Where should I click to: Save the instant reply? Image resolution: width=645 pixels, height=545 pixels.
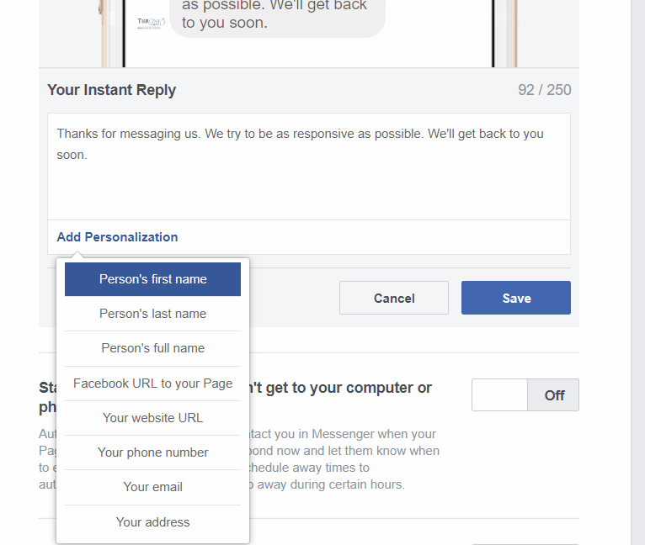516,298
